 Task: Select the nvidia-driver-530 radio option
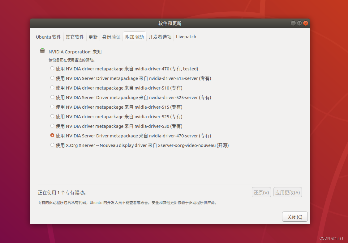(x=52, y=126)
